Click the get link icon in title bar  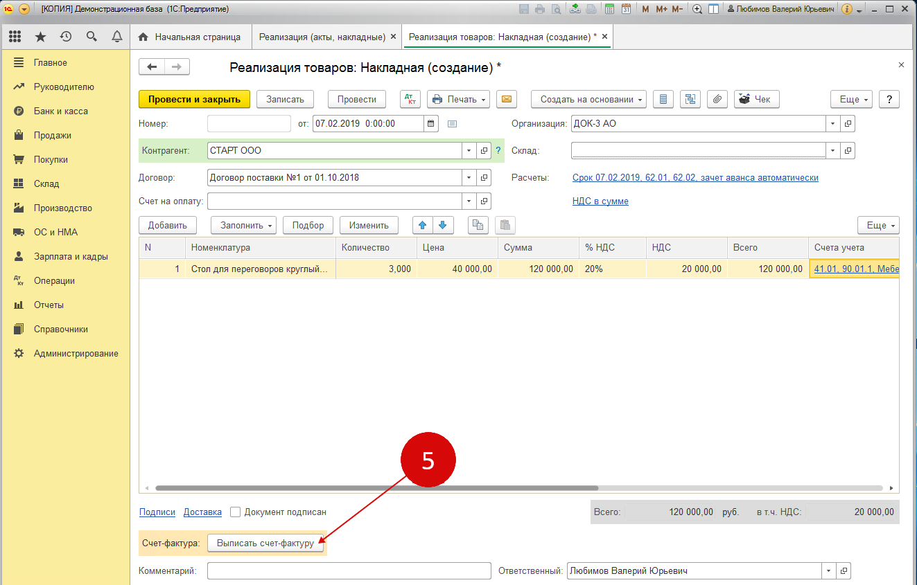click(x=575, y=9)
